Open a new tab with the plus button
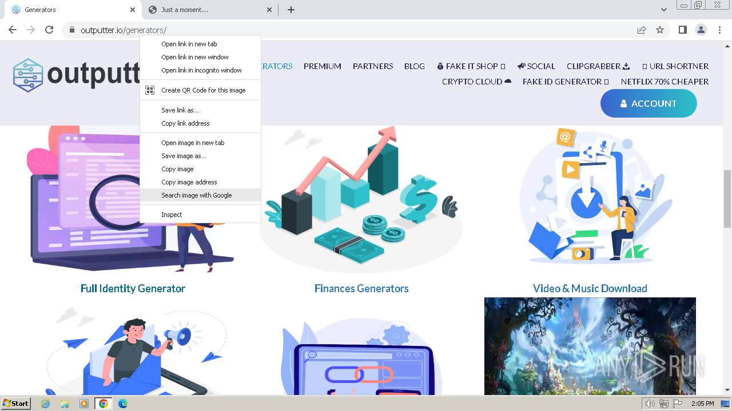This screenshot has width=732, height=411. point(291,10)
